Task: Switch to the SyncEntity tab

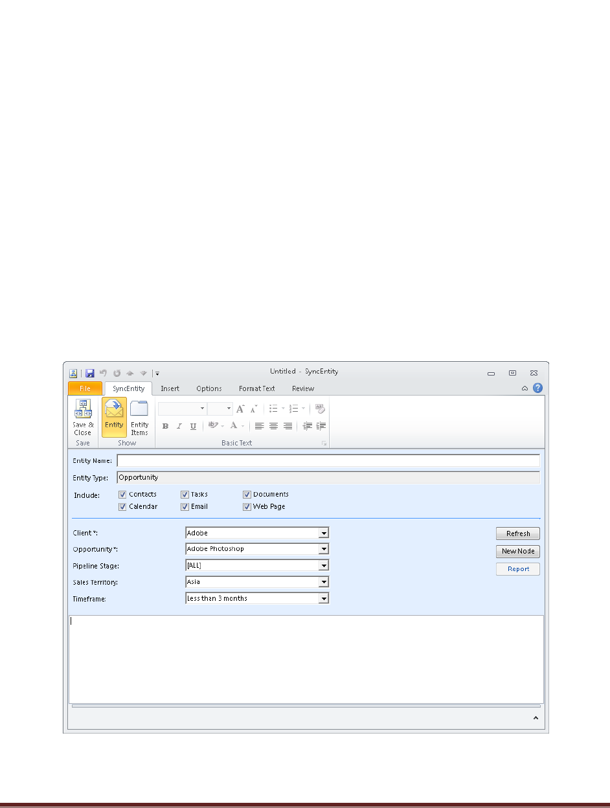Action: coord(128,388)
